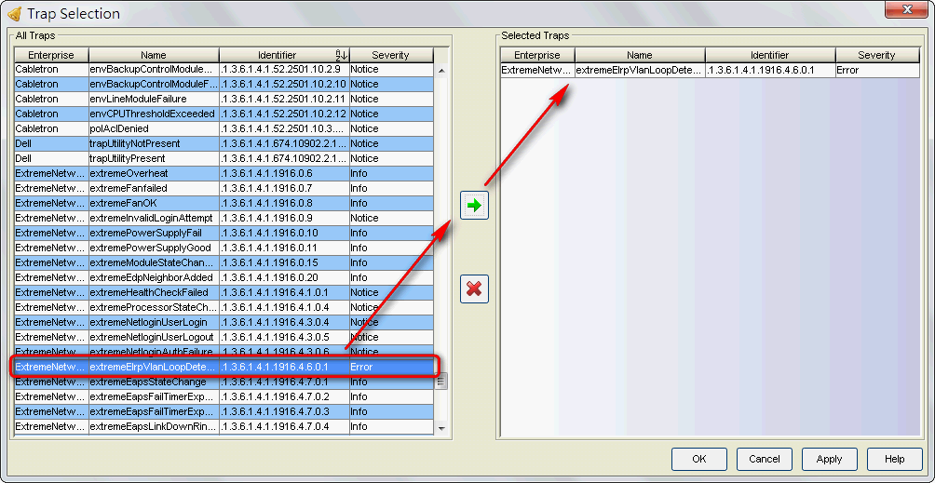Image resolution: width=935 pixels, height=483 pixels.
Task: Select extremeFanfailed trap row
Action: [224, 188]
